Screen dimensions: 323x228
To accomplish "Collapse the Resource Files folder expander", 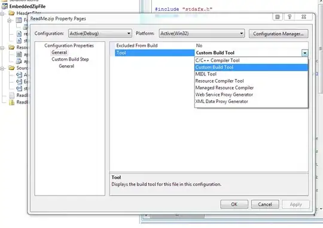I will (x=2, y=48).
